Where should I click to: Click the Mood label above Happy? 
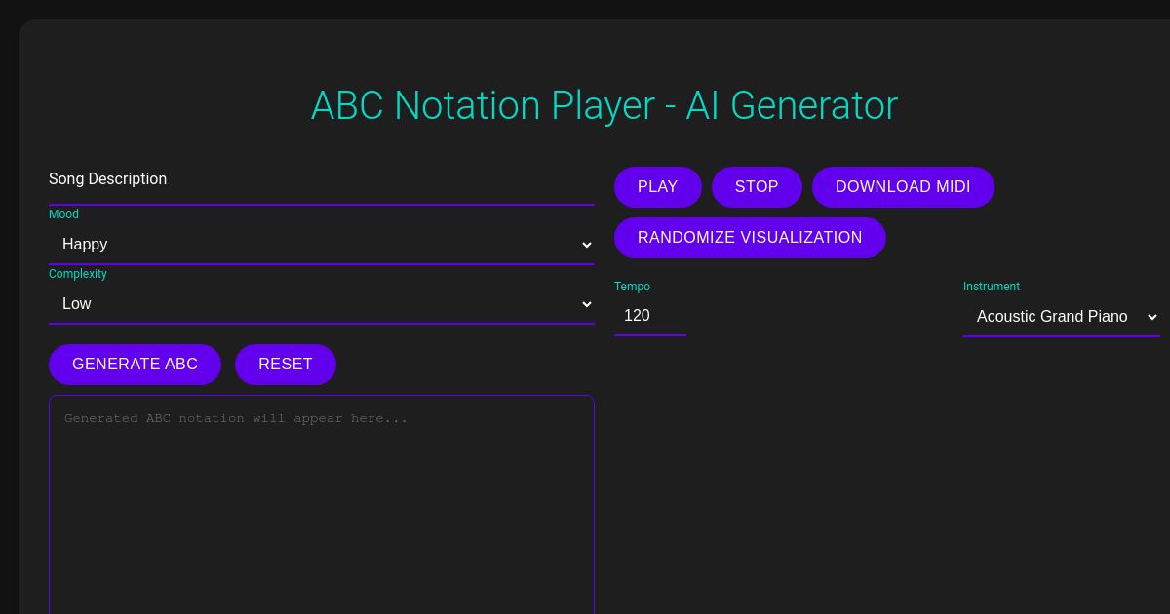(x=63, y=214)
